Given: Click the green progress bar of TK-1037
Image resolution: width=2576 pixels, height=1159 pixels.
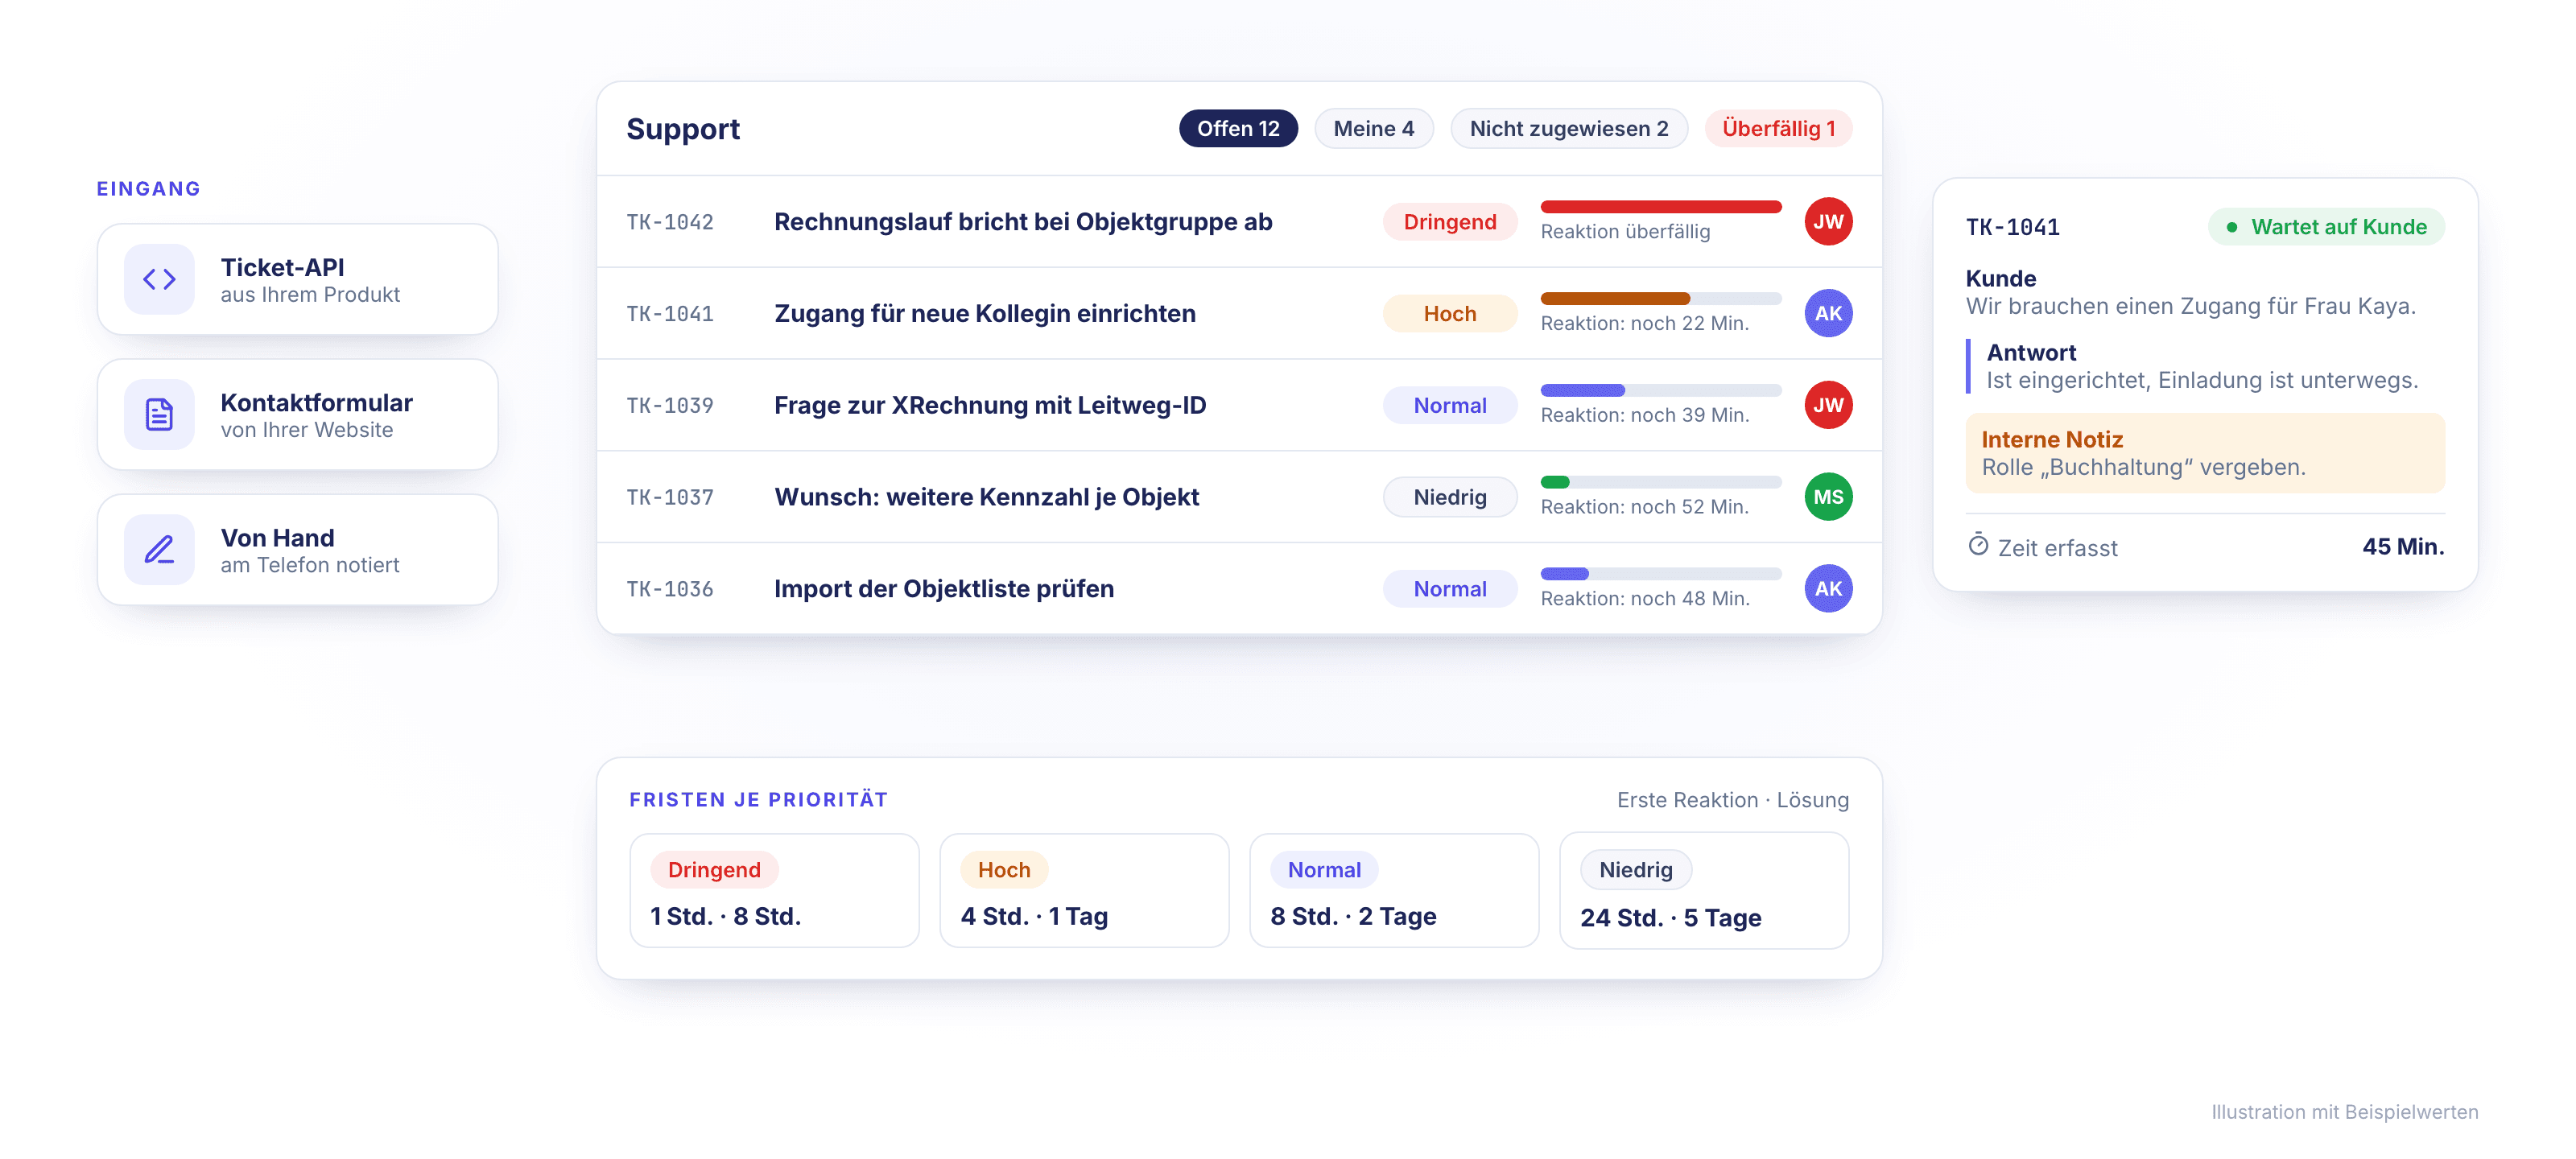Looking at the screenshot, I should tap(1661, 482).
